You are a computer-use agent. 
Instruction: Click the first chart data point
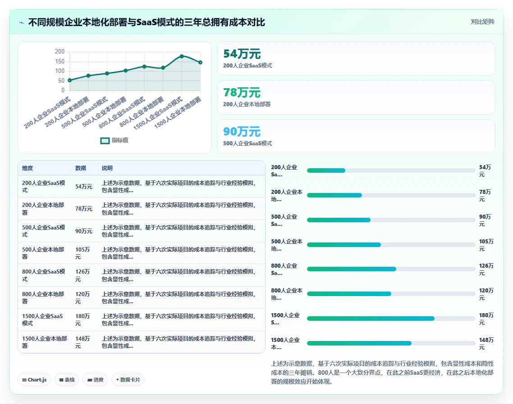click(x=70, y=81)
